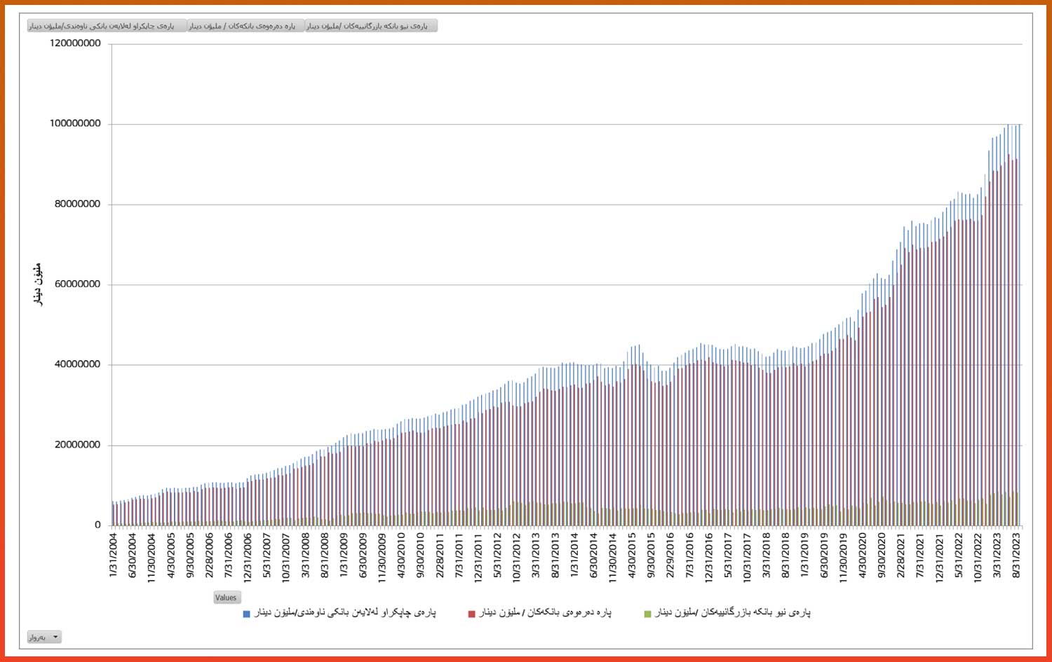1052x662 pixels.
Task: Click the rightmost field button at top
Action: [370, 26]
